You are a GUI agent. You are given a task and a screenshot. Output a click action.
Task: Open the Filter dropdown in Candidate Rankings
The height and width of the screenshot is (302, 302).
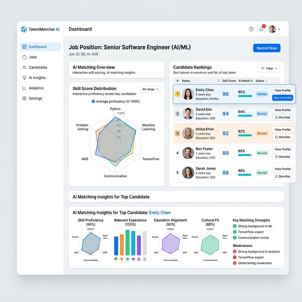pyautogui.click(x=269, y=68)
